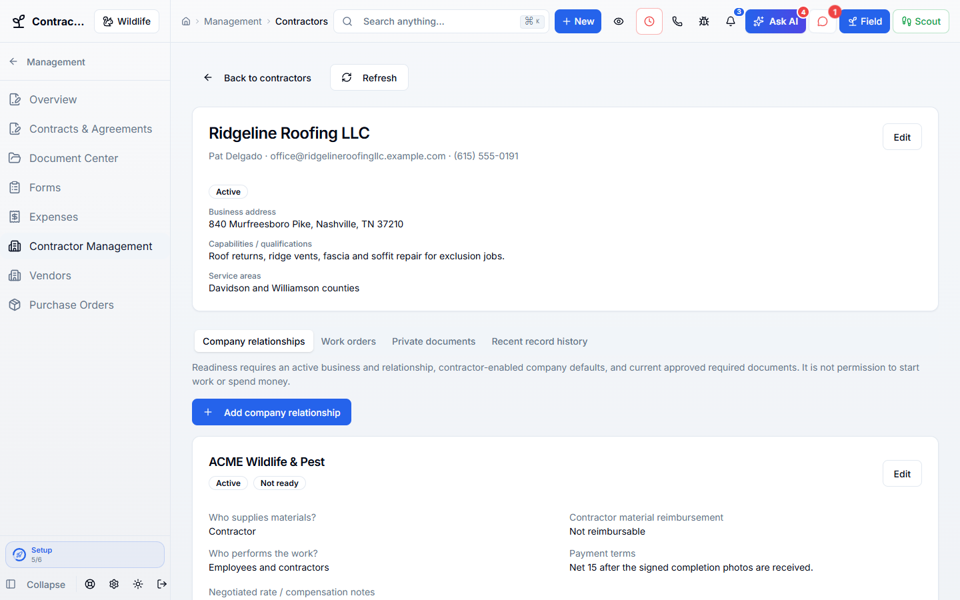This screenshot has width=960, height=600.
Task: Click the Ask AI button
Action: click(x=775, y=21)
